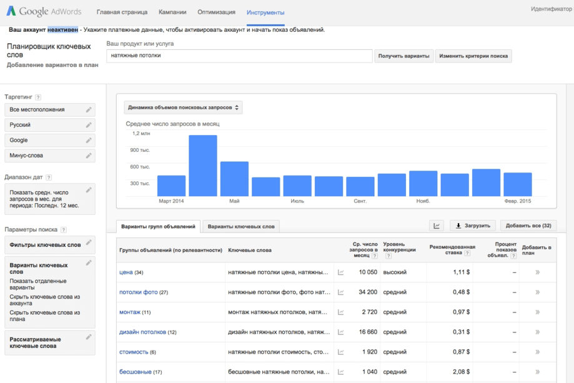Click the pencil icon beside Все местоположения
The image size is (574, 383).
pos(89,110)
